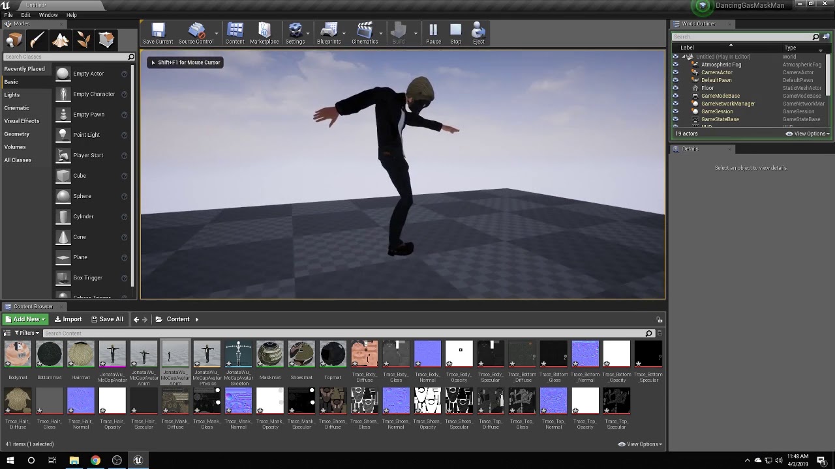This screenshot has height=469, width=835.
Task: Open the Edit menu
Action: [x=25, y=15]
